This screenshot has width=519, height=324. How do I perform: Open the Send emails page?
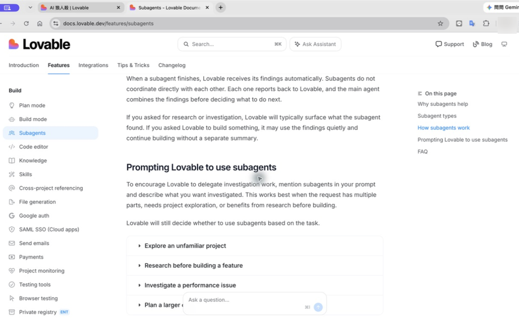[34, 244]
